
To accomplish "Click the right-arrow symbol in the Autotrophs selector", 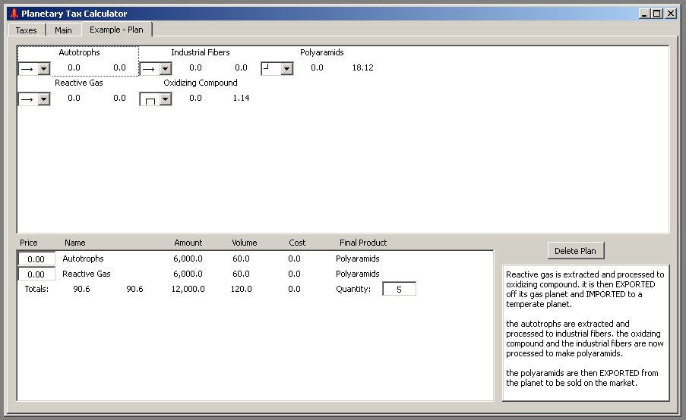I will click(x=27, y=68).
